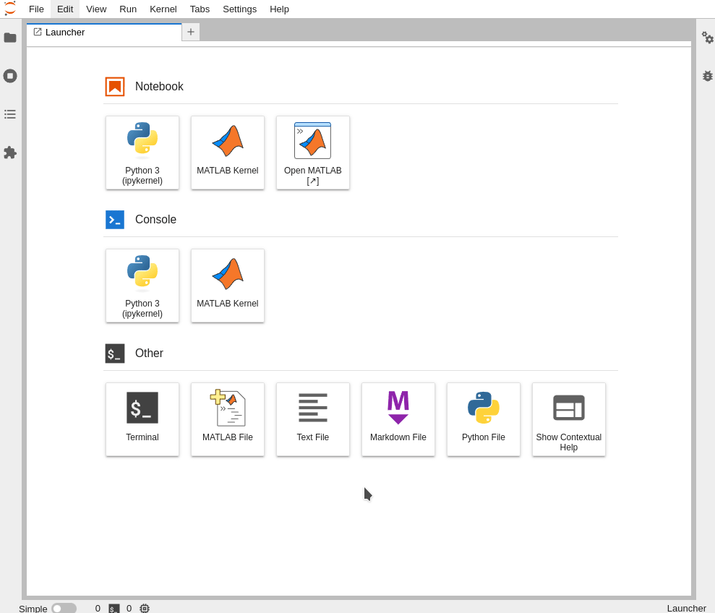Toggle Simple interface mode
Image resolution: width=715 pixels, height=613 pixels.
pyautogui.click(x=64, y=608)
